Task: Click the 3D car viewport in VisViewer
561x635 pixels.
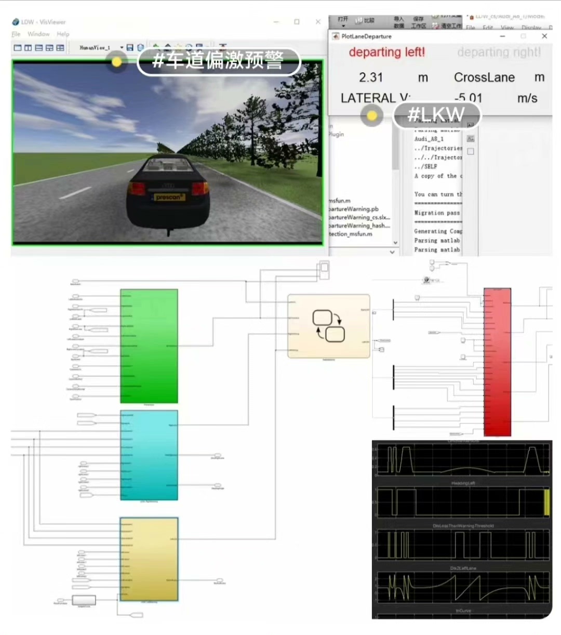Action: pos(167,152)
